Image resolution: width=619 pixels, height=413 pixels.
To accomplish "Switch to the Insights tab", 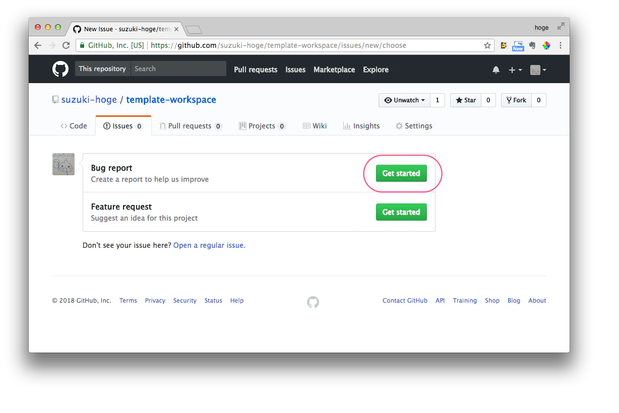I will (x=361, y=126).
